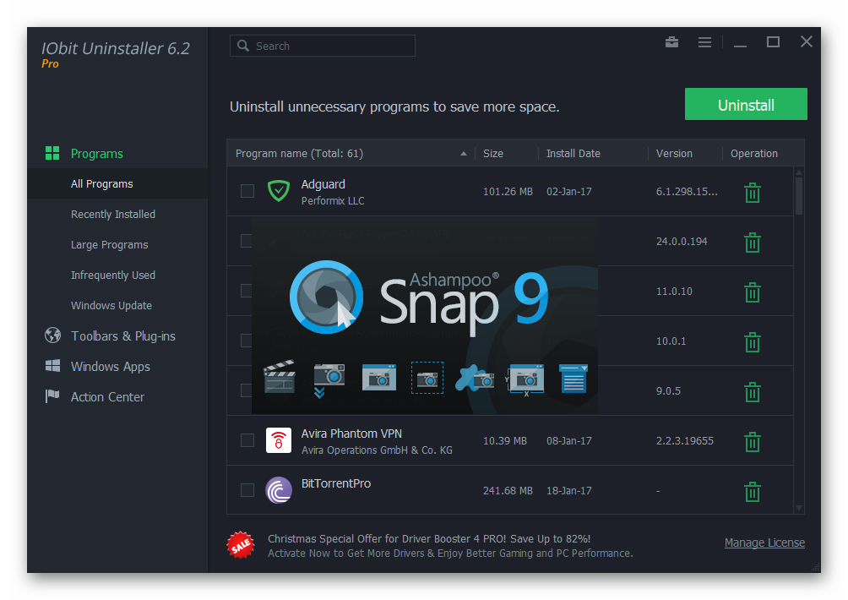Click the Adguard green shield icon
This screenshot has height=600, width=848.
279,191
